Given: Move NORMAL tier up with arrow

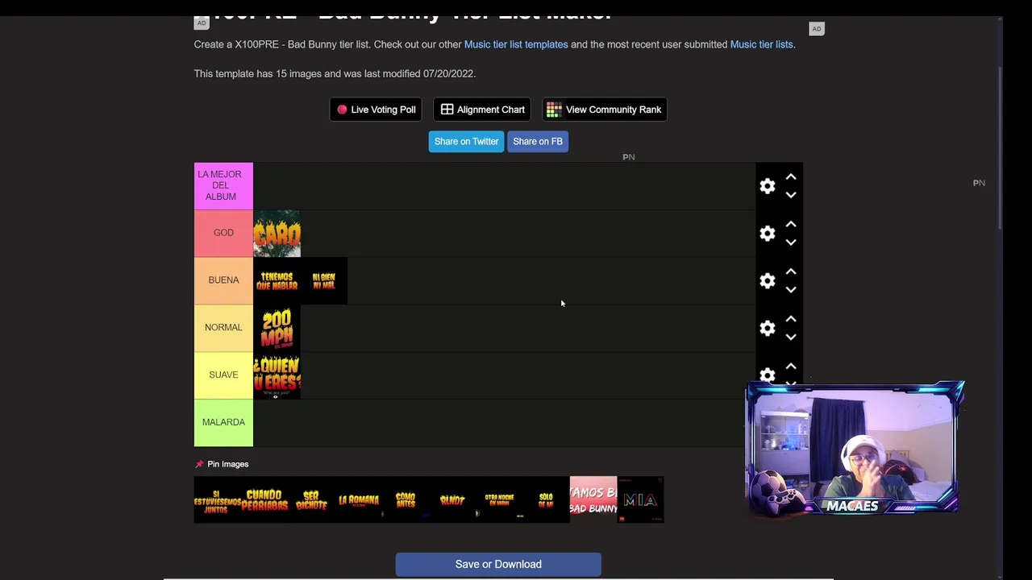Looking at the screenshot, I should click(x=791, y=320).
